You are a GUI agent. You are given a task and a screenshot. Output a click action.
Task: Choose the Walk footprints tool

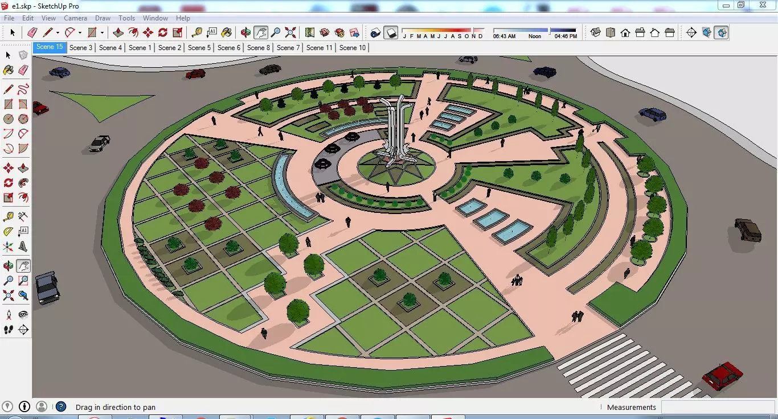[8, 330]
